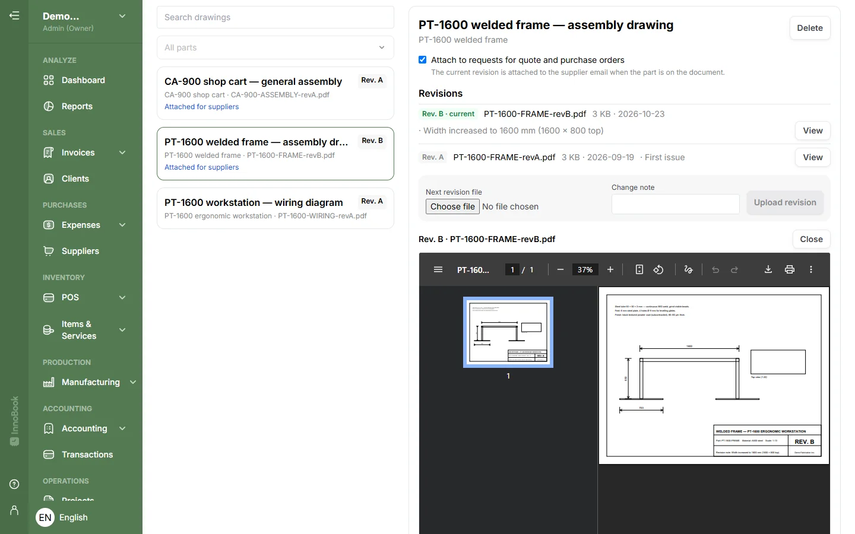
Task: Open help question mark icon
Action: 14,484
